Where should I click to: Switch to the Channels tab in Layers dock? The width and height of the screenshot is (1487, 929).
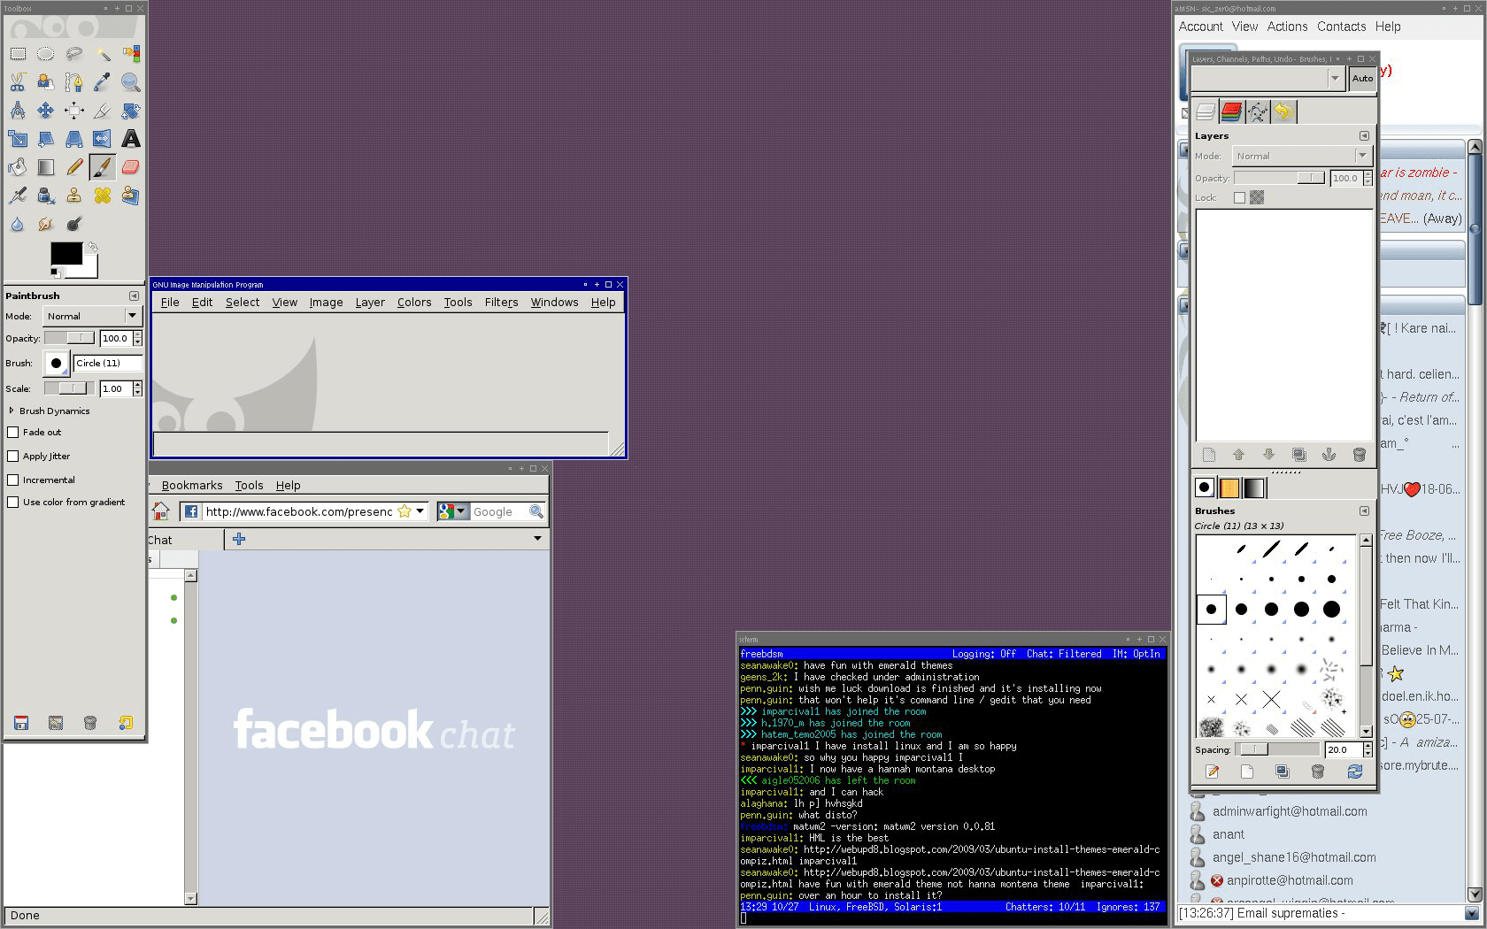click(1231, 111)
